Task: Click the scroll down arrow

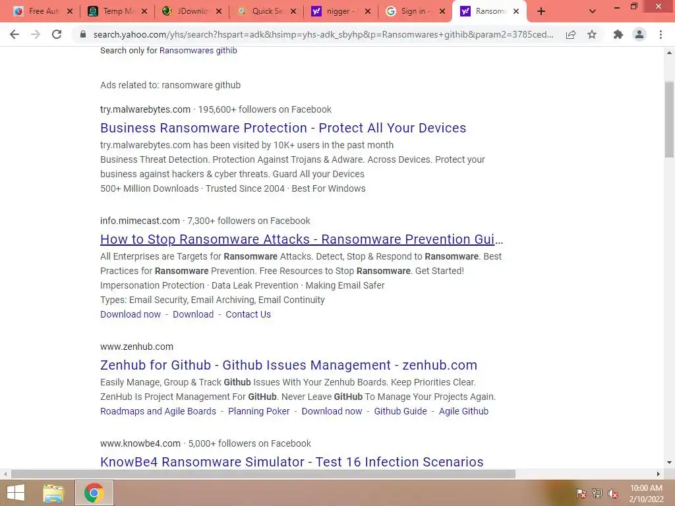Action: coord(669,463)
